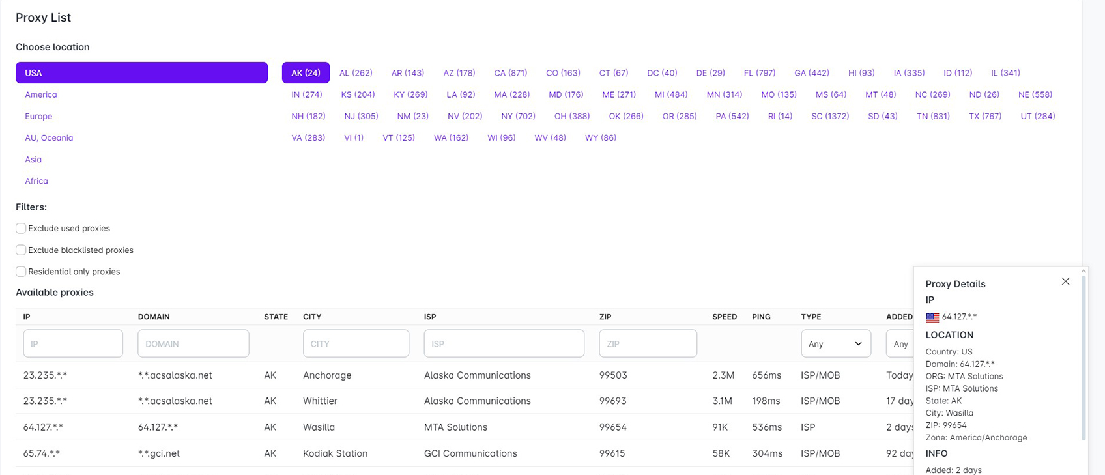
Task: Pick state AL (262)
Action: [x=356, y=72]
